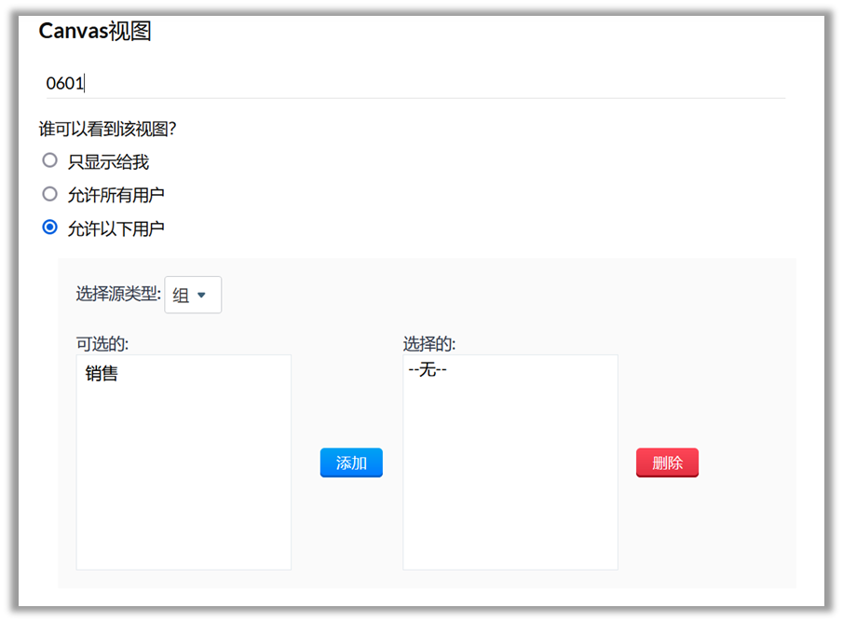
Task: Select 销售 in the 可选的 list
Action: point(102,375)
